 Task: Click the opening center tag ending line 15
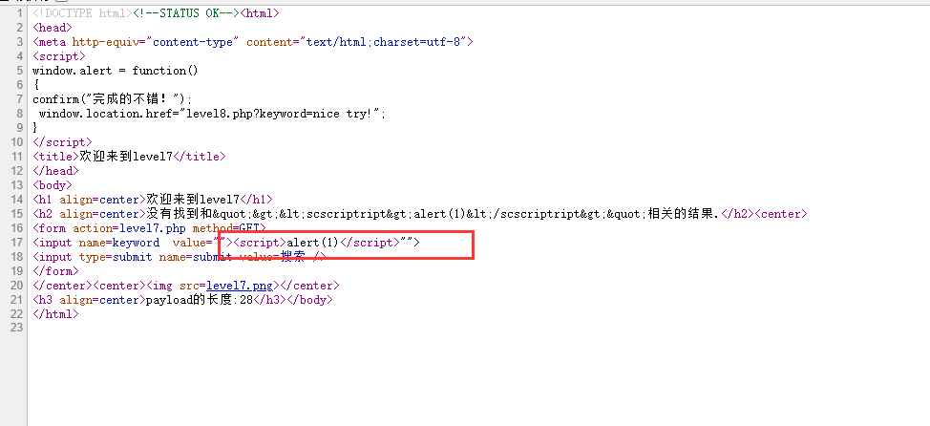pyautogui.click(x=781, y=214)
